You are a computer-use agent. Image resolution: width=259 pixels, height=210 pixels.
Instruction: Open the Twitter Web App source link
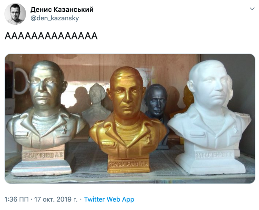tap(109, 199)
